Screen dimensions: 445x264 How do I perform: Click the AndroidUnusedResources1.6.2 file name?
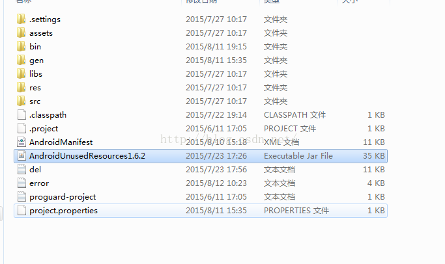[87, 156]
